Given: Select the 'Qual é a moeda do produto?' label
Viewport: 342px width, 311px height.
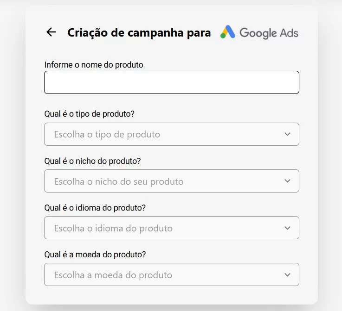Looking at the screenshot, I should click(95, 255).
